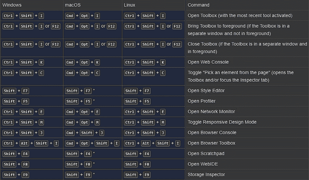Click the Open Style Editor command cell

pyautogui.click(x=206, y=91)
